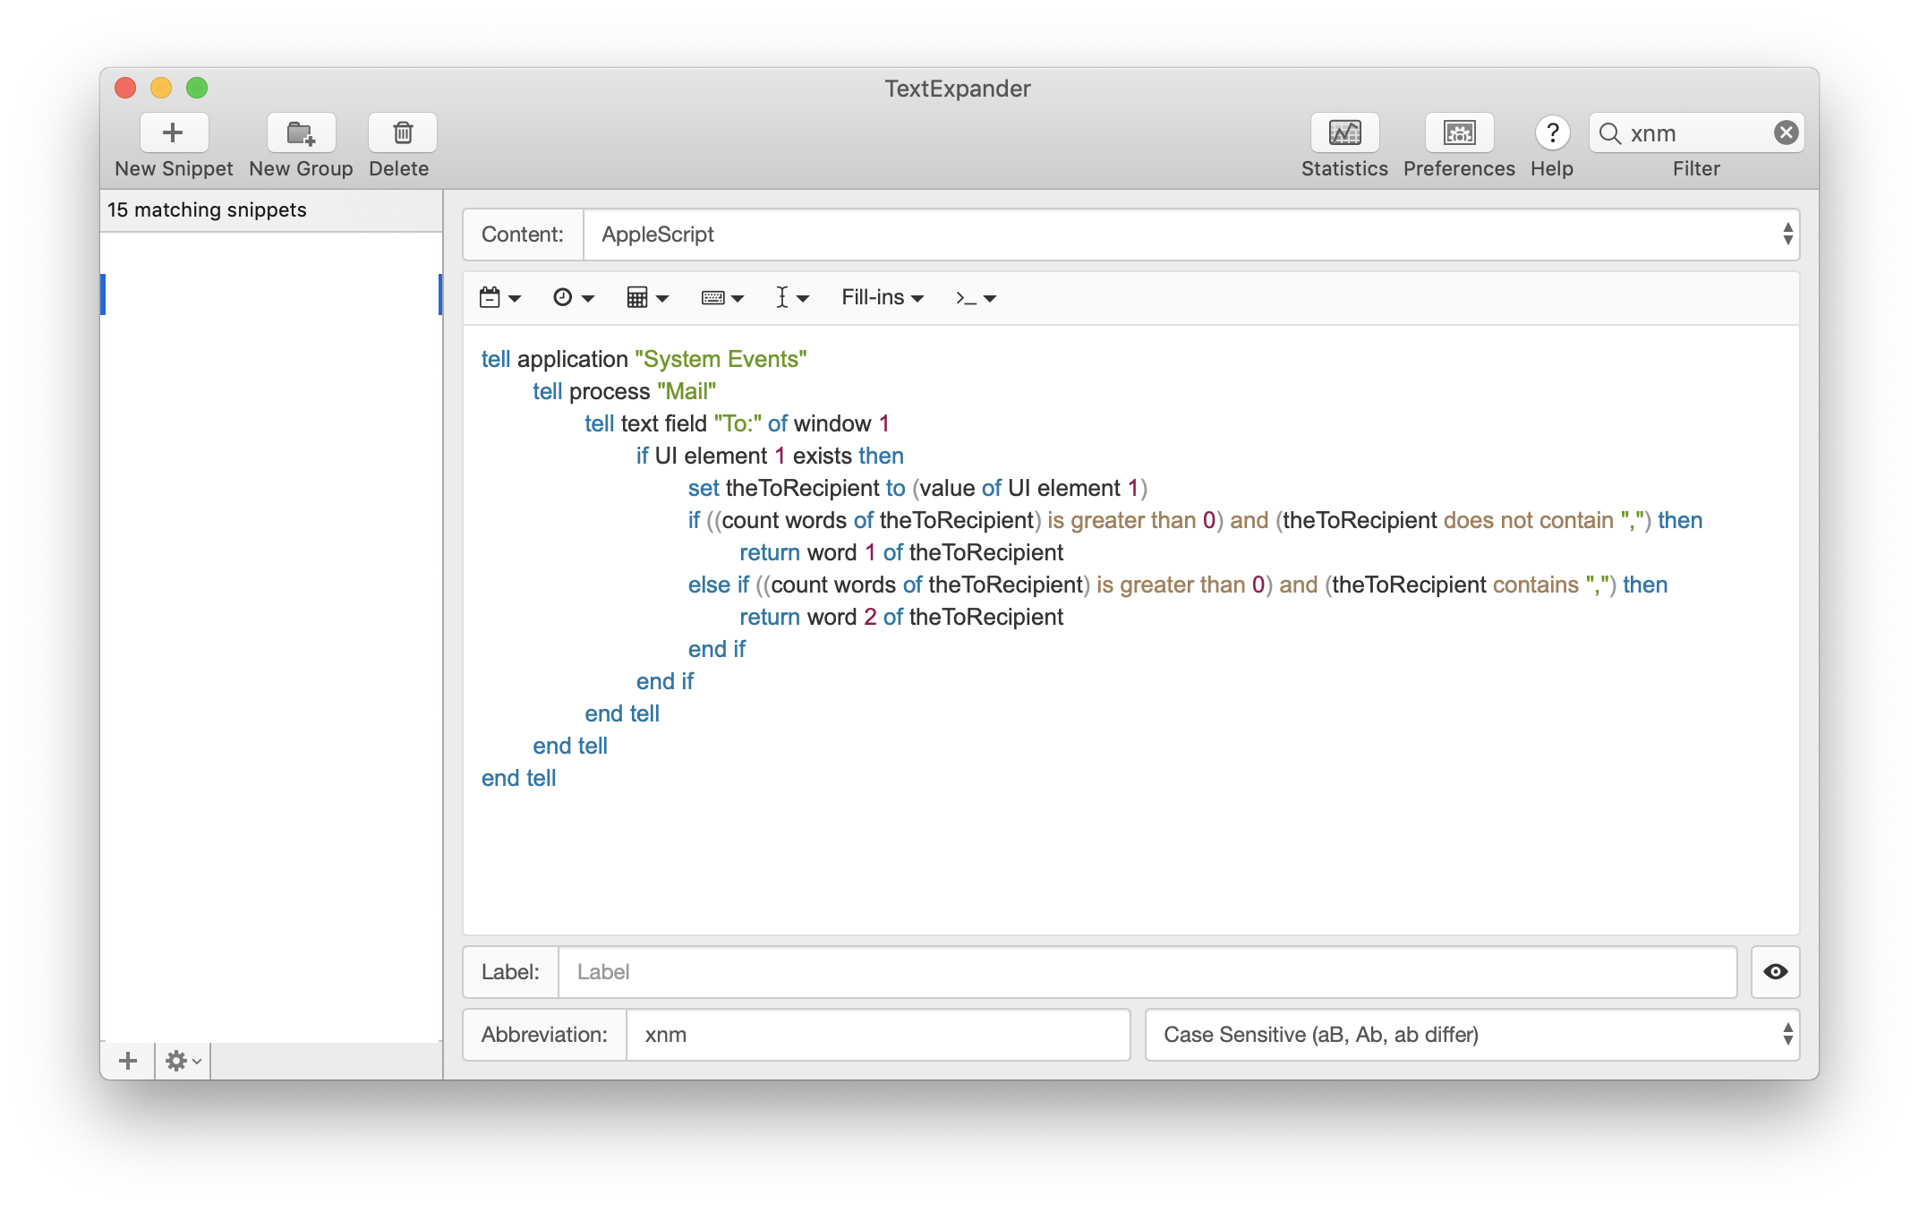Open the keyboard key insert menu

click(x=722, y=297)
